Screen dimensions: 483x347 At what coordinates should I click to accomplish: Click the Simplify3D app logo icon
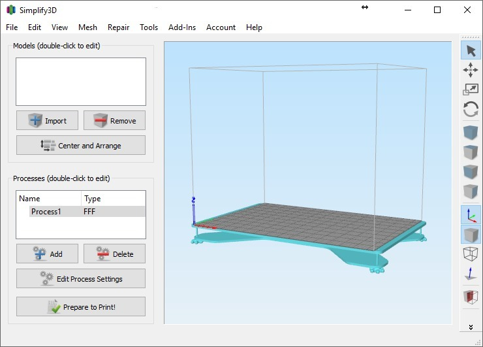coord(11,10)
